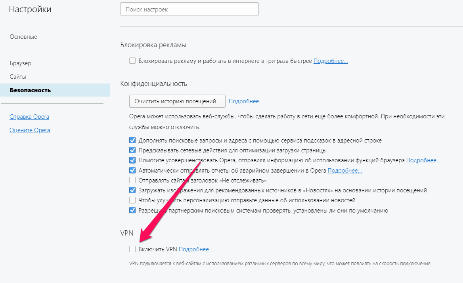Uncheck search query suggestions in address bar
463x283 pixels.
tap(132, 140)
